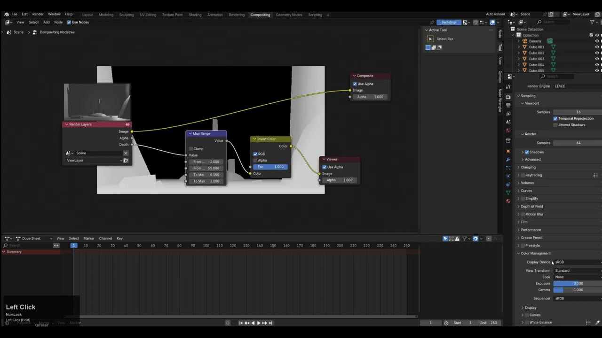Click the Dope Sheet 'only show selected' arrow icon
Viewport: 602px width, 338px height.
(445, 238)
